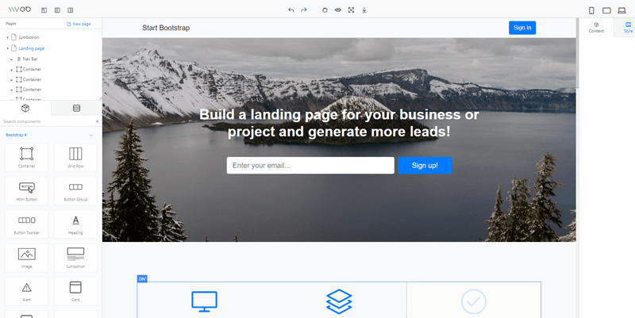Click the middle column layout icon
The height and width of the screenshot is (318, 635).
tap(57, 10)
